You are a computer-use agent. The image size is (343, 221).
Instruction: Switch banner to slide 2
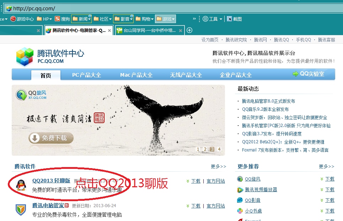point(205,149)
